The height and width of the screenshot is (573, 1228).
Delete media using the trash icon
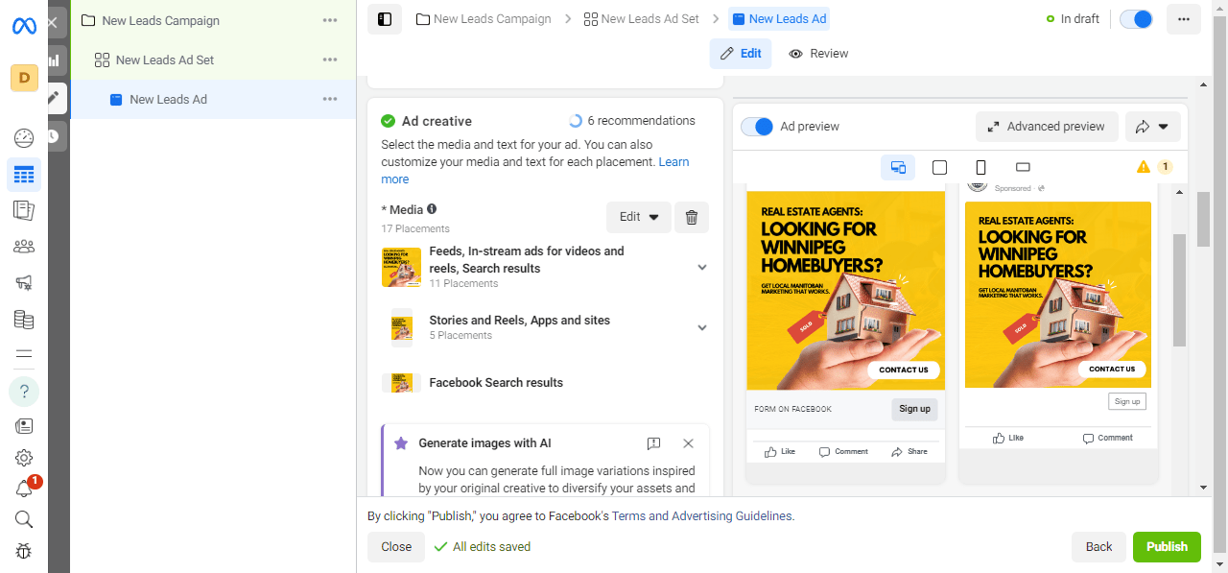pyautogui.click(x=691, y=217)
